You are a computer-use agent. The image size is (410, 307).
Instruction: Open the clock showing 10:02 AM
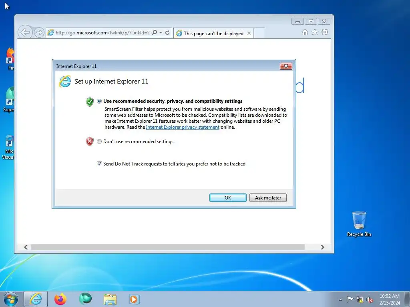[x=389, y=299]
